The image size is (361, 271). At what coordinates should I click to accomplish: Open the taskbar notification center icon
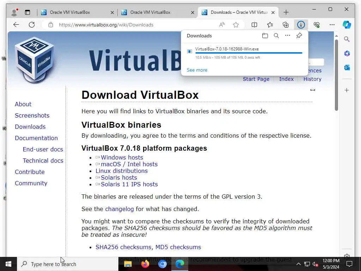pyautogui.click(x=349, y=264)
